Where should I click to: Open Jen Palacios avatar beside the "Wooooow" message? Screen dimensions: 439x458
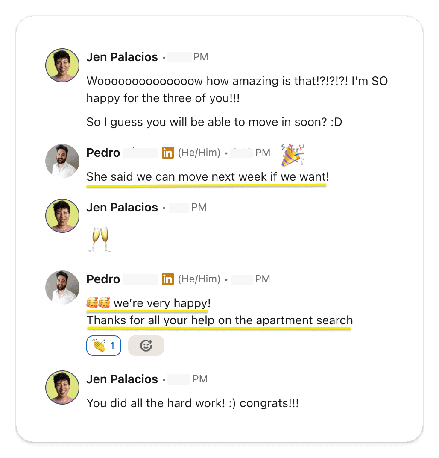[x=62, y=65]
